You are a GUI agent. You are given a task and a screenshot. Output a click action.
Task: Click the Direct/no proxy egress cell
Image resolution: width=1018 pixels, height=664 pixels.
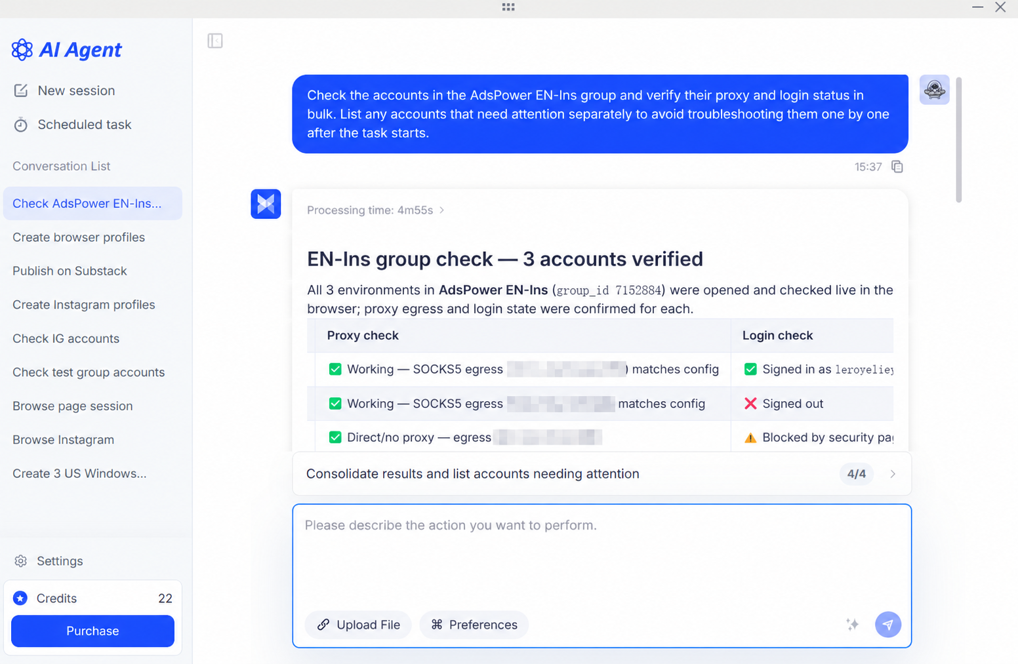coord(523,437)
